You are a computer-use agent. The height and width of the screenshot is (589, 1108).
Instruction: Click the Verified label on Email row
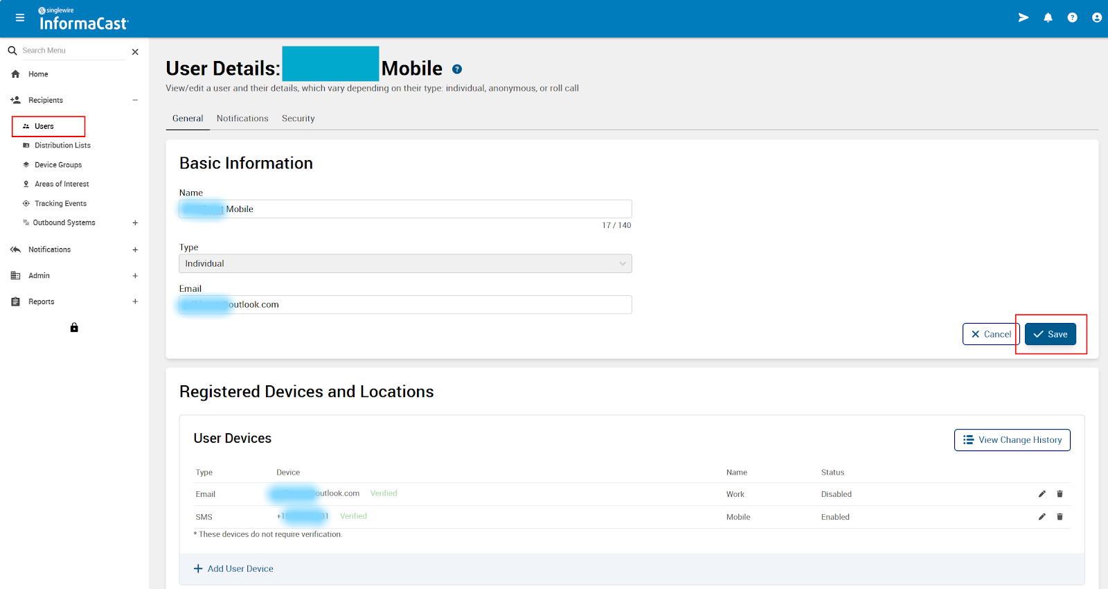pos(384,493)
